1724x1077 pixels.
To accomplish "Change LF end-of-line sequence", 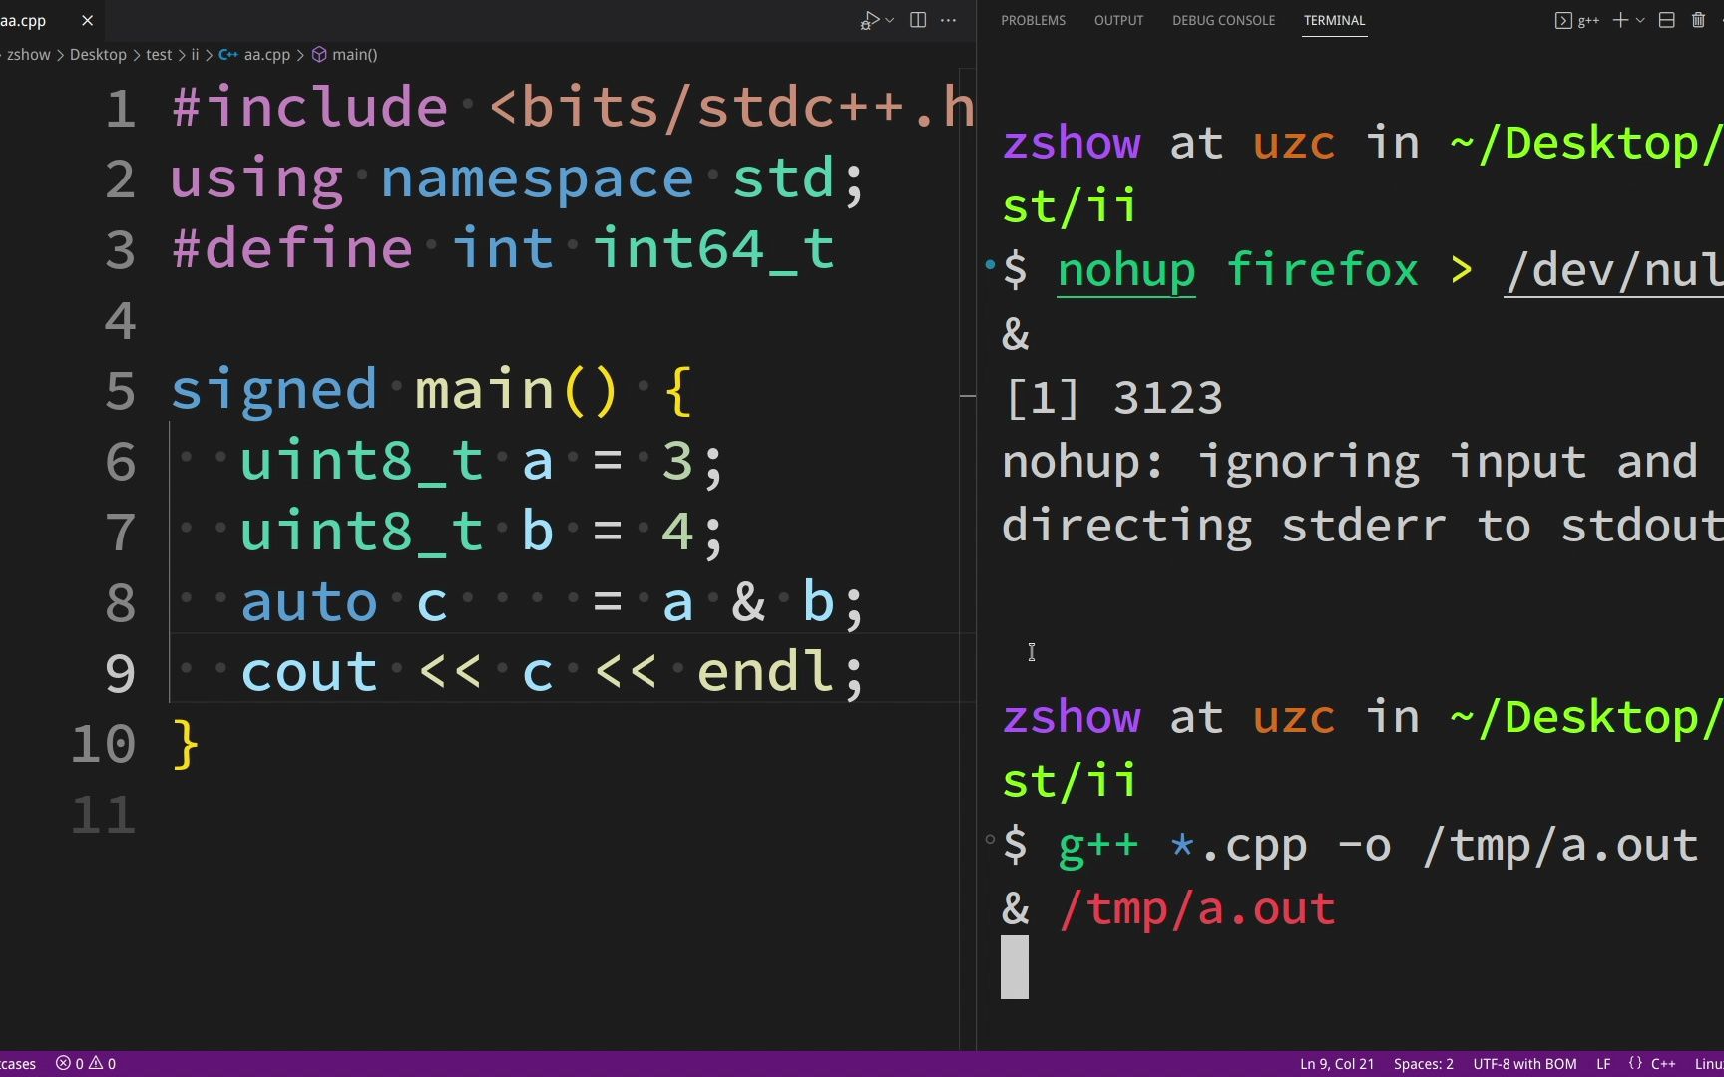I will pos(1603,1064).
